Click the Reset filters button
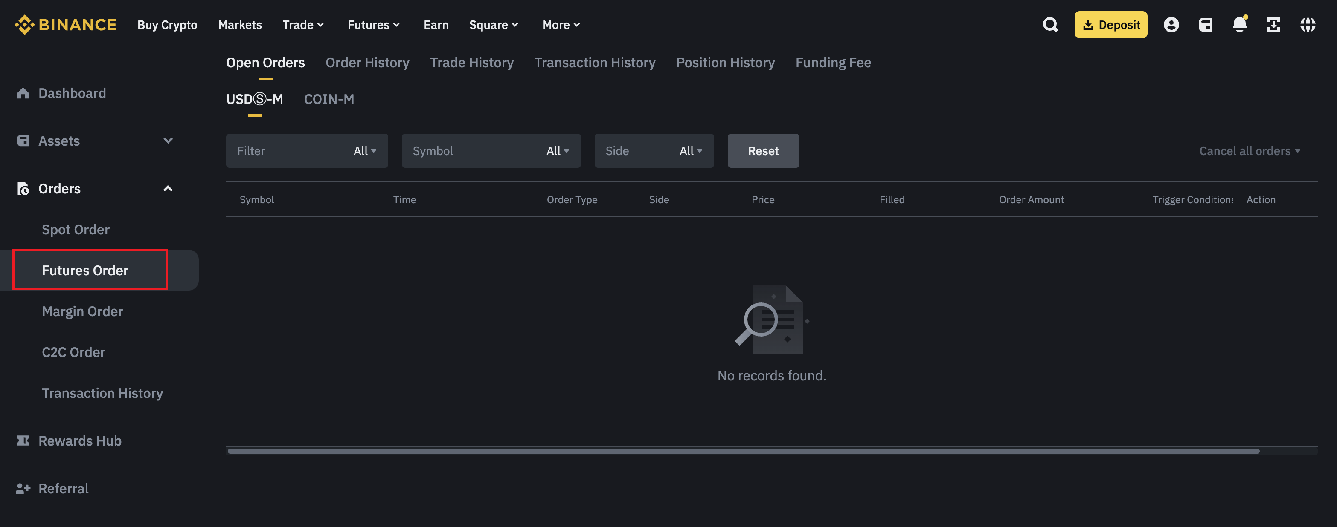The width and height of the screenshot is (1337, 527). (763, 151)
